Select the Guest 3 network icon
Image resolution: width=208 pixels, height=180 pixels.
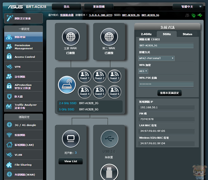(114, 76)
